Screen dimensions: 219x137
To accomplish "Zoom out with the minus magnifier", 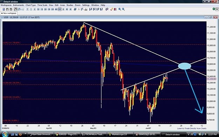I will (123, 9).
